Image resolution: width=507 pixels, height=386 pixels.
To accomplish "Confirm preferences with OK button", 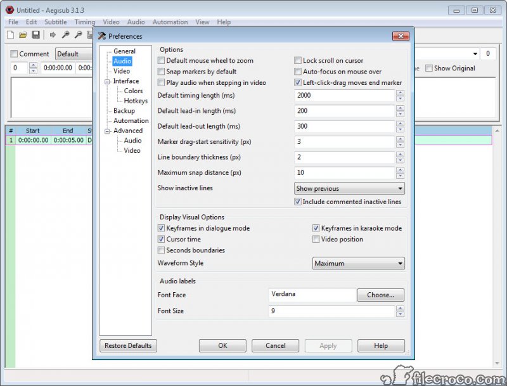I will coord(222,345).
